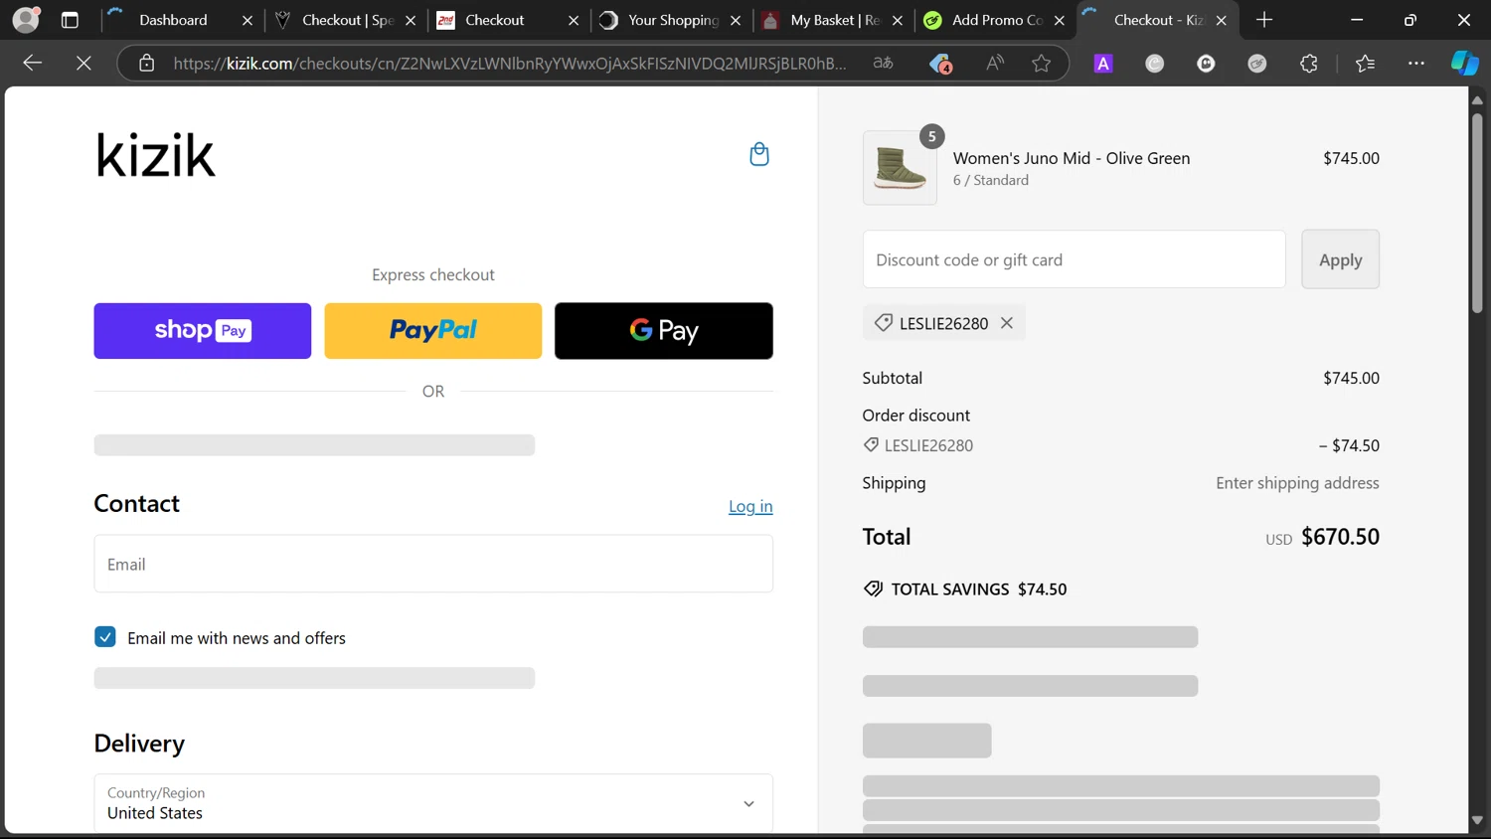Click the white circular extension icon left of the swirl icon
Viewport: 1491px width, 839px height.
(x=1206, y=63)
